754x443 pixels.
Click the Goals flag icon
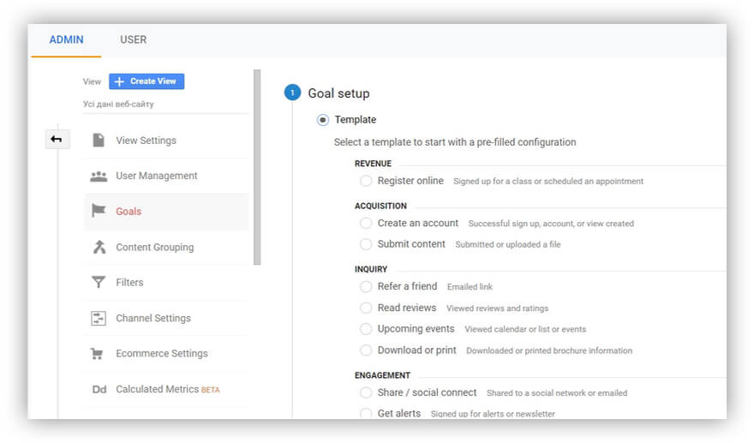99,211
